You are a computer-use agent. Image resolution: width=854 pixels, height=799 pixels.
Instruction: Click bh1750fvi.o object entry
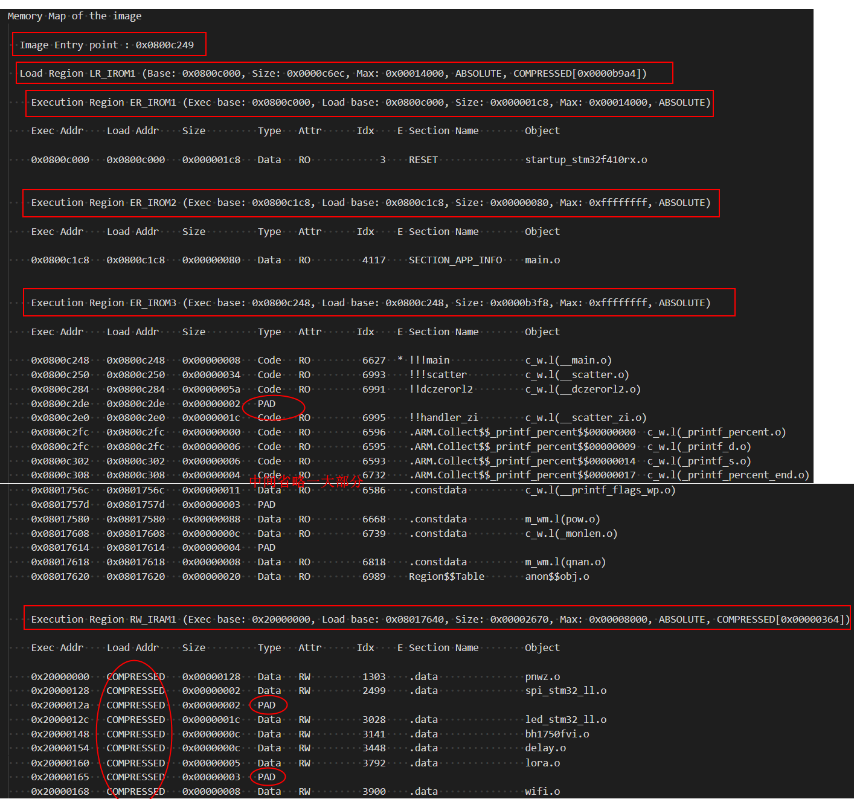coord(557,734)
